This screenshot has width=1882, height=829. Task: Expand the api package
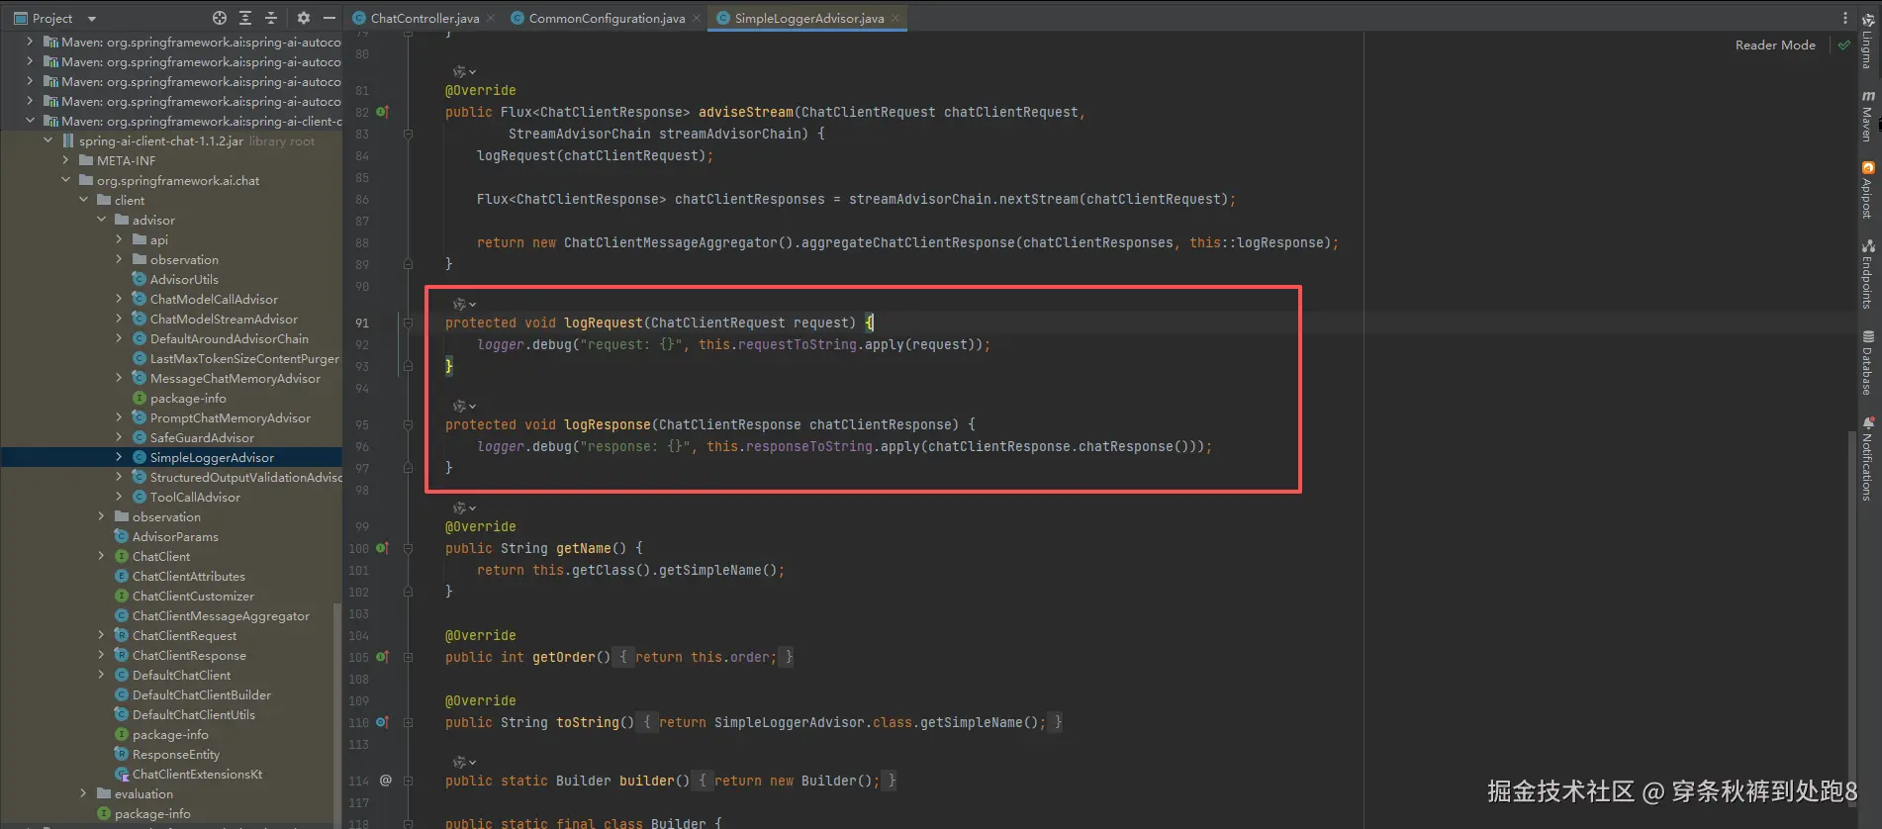pos(120,239)
